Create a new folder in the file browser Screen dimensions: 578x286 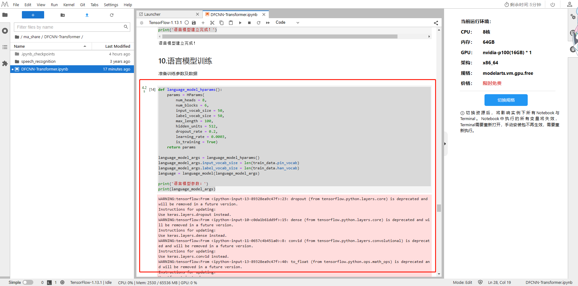point(63,15)
